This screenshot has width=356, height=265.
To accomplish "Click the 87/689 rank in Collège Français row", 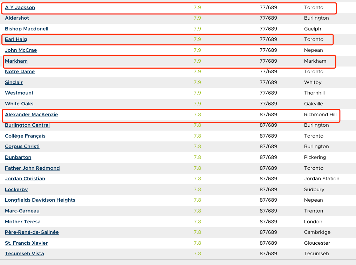I will coord(268,136).
